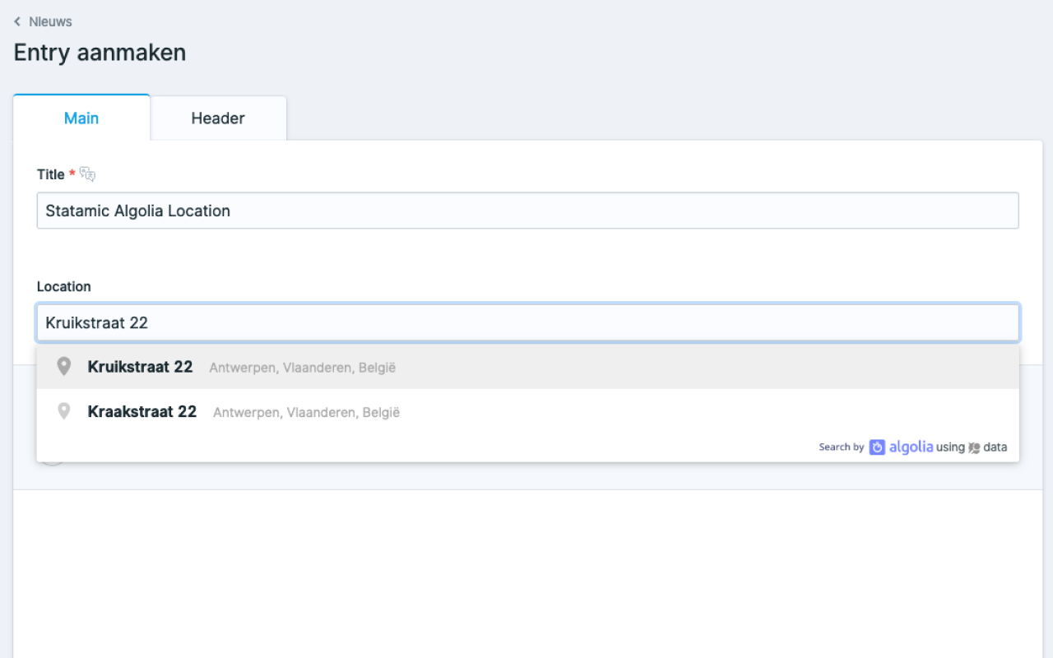Open the Header tab
Viewport: 1053px width, 658px height.
pos(218,118)
